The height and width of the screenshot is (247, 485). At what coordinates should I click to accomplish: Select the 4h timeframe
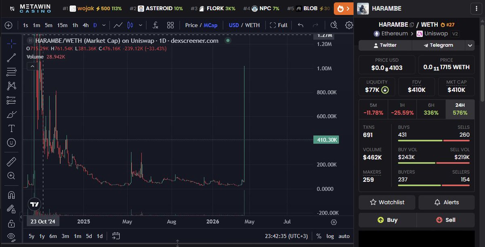click(86, 25)
